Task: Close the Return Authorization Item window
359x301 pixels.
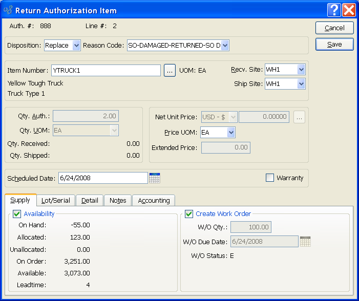Action: (349, 10)
